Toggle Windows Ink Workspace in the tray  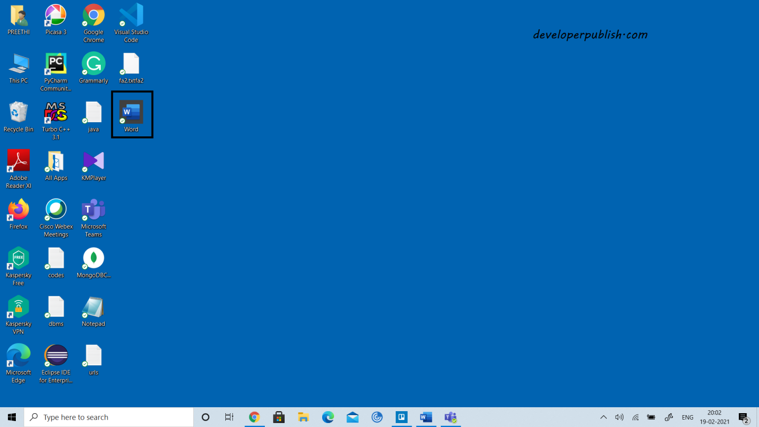[x=669, y=417]
